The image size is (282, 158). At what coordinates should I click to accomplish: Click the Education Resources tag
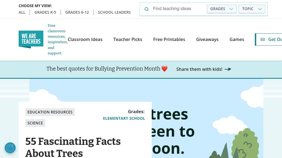pyautogui.click(x=50, y=112)
